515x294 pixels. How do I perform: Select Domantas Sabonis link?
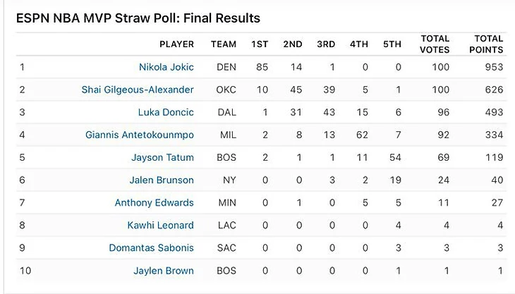coord(151,247)
